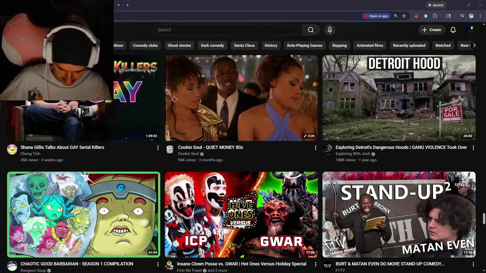The image size is (486, 273).
Task: Close the current browser tab
Action: click(x=118, y=5)
